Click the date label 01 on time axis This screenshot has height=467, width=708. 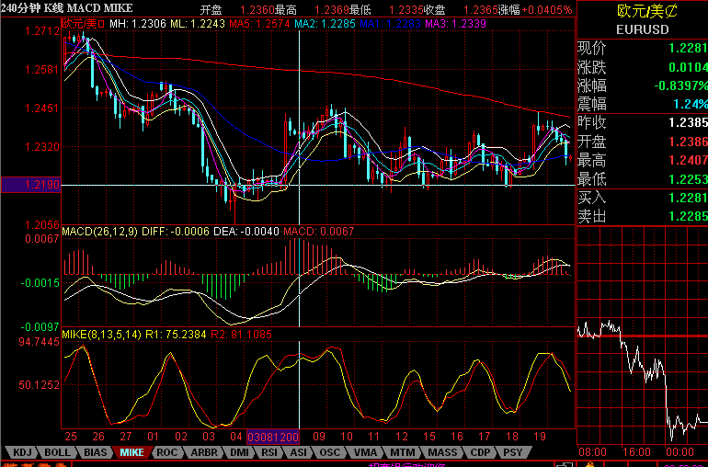(153, 437)
